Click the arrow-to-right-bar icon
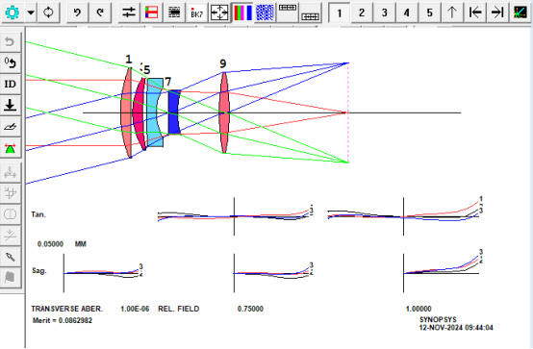The height and width of the screenshot is (349, 533). tap(497, 12)
